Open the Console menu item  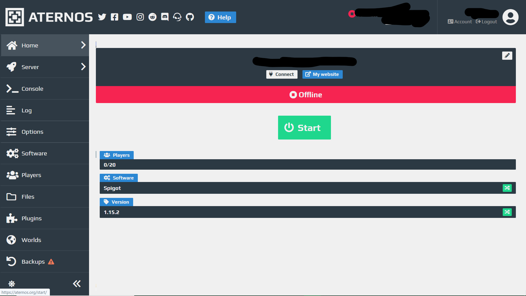(x=32, y=89)
